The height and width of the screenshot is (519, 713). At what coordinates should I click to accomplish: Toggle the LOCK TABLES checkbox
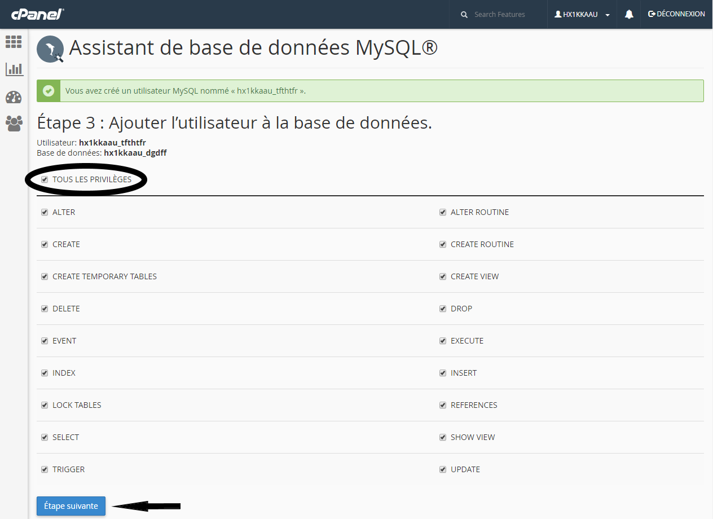click(x=45, y=406)
